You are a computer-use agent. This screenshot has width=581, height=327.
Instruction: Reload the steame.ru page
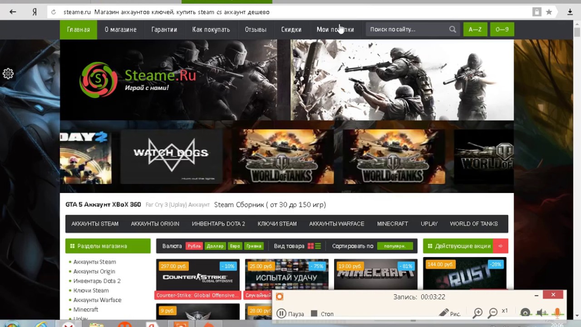[x=54, y=12]
